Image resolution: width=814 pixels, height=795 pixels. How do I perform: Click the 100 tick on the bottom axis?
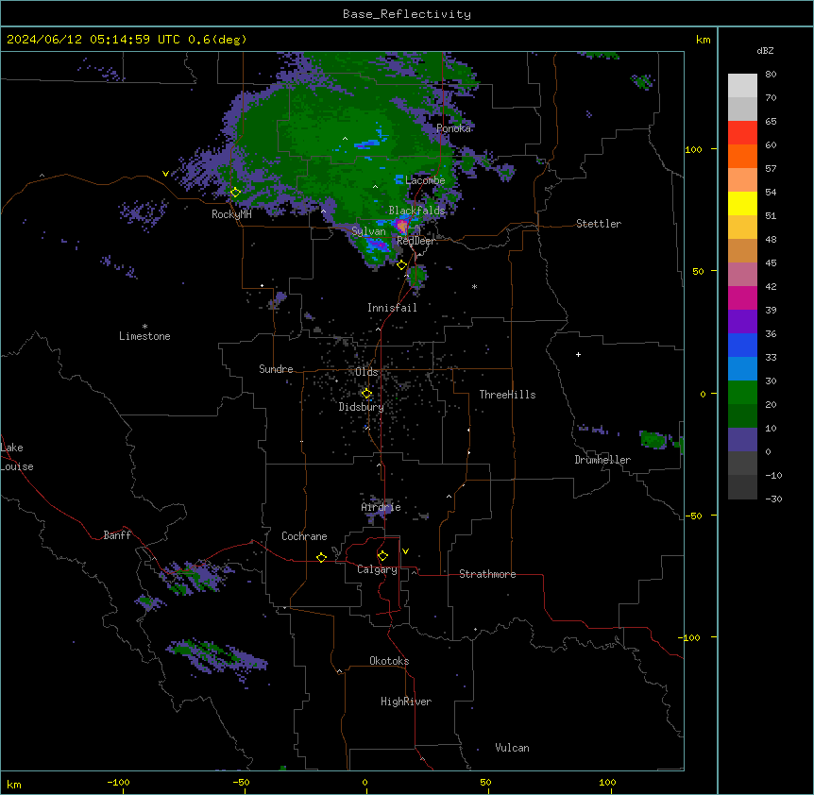pyautogui.click(x=607, y=783)
